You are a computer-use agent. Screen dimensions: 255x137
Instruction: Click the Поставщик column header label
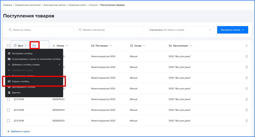tap(102, 46)
